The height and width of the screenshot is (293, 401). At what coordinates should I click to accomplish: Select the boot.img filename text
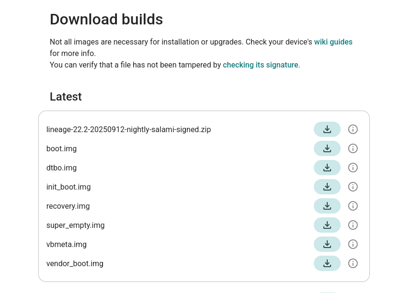[61, 149]
